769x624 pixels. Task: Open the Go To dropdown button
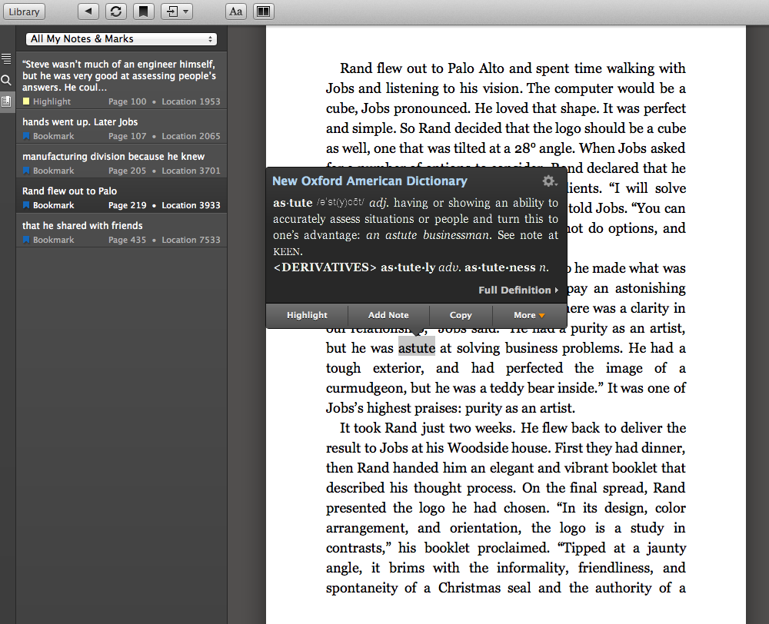[176, 12]
